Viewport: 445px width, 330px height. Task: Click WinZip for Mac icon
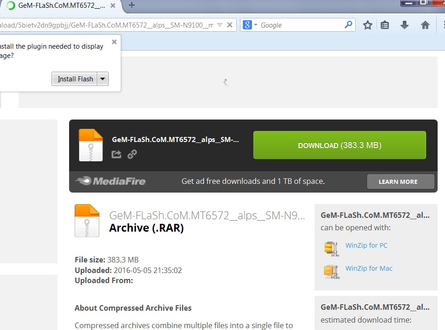pos(332,272)
